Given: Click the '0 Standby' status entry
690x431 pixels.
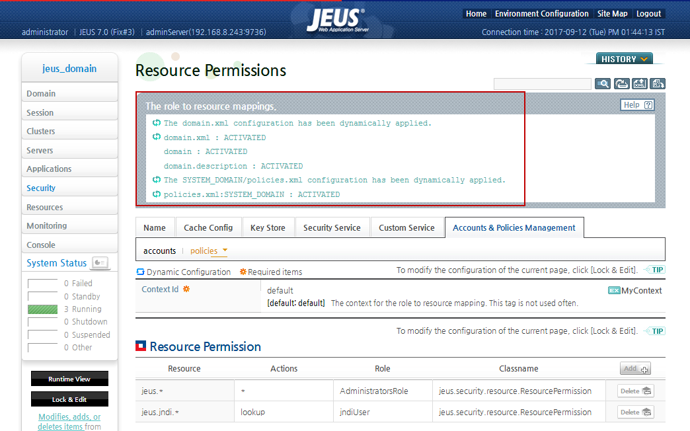Looking at the screenshot, I should pos(82,296).
